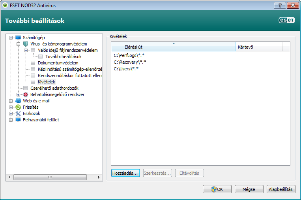
Task: Sort by Kártevő column header
Action: pos(259,47)
